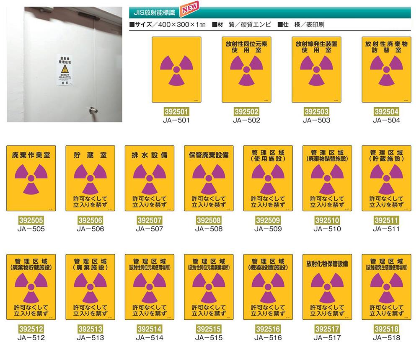Open the door installation example photo

[x=65, y=64]
